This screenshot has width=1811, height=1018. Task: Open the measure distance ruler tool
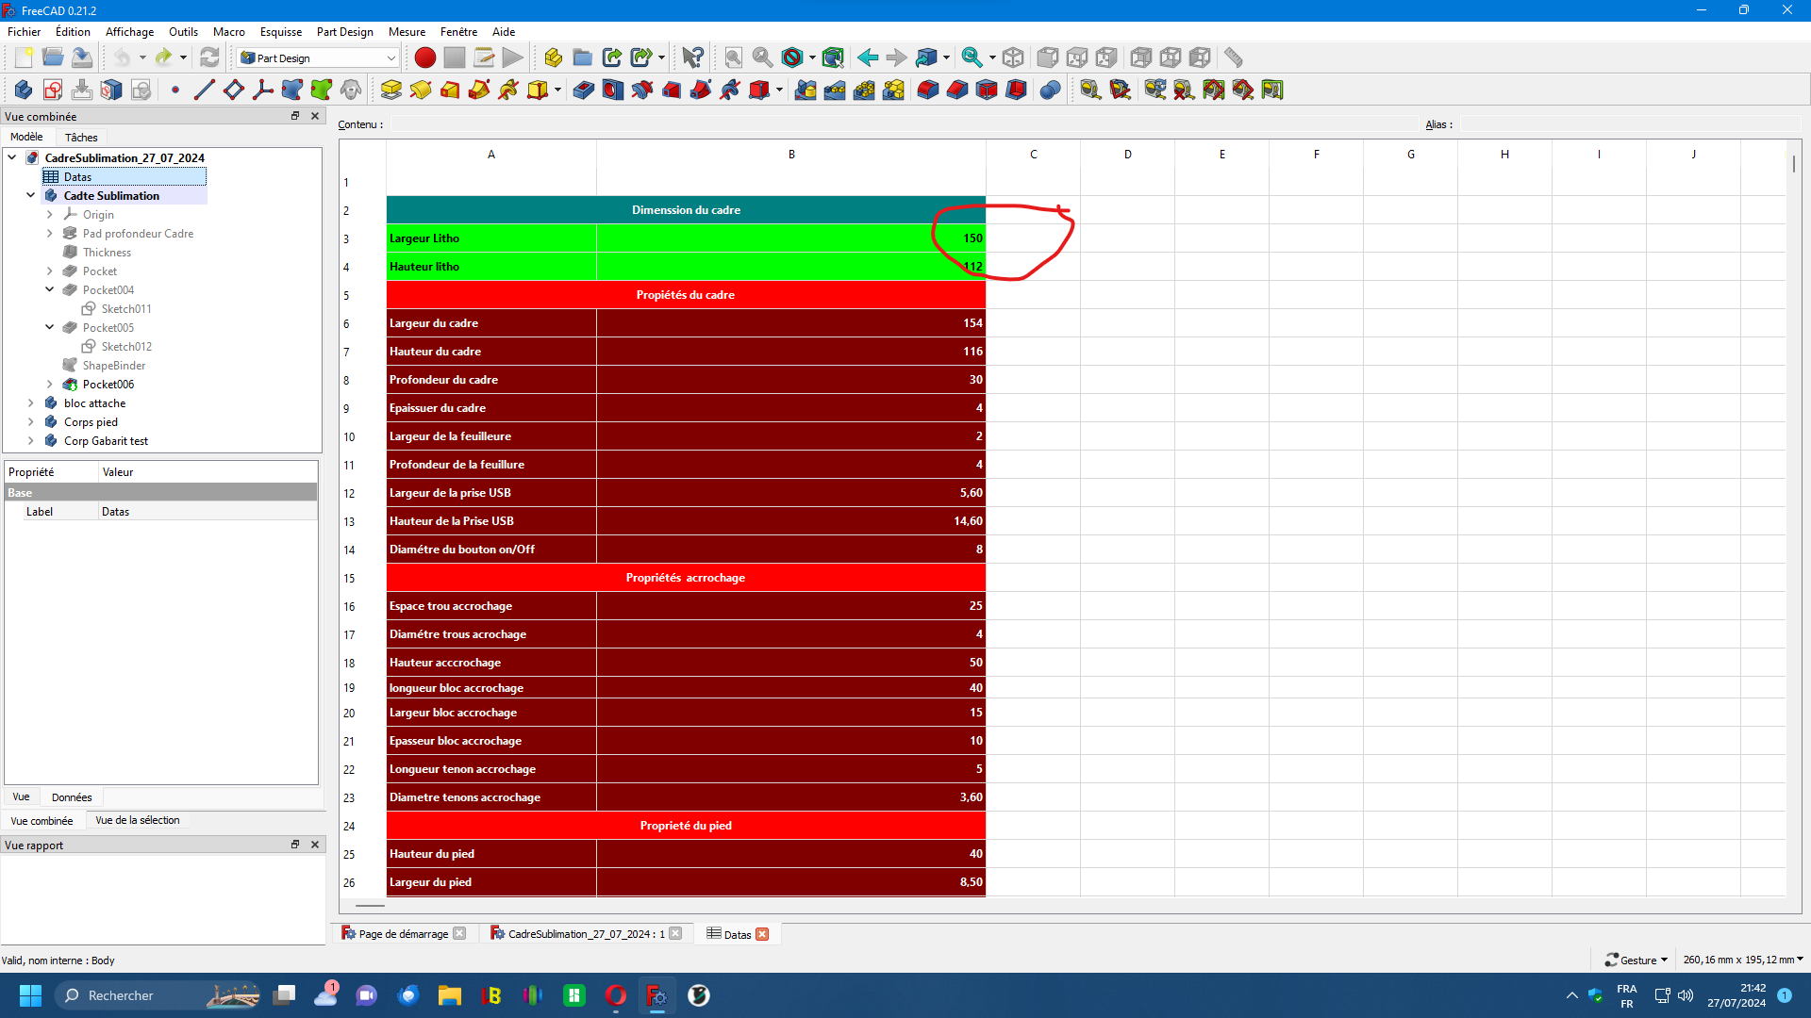pos(1234,58)
